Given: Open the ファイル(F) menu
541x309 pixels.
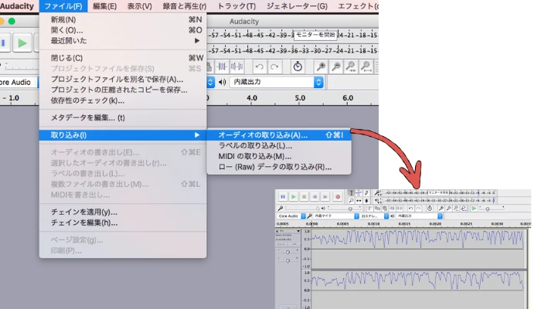Looking at the screenshot, I should (x=63, y=6).
